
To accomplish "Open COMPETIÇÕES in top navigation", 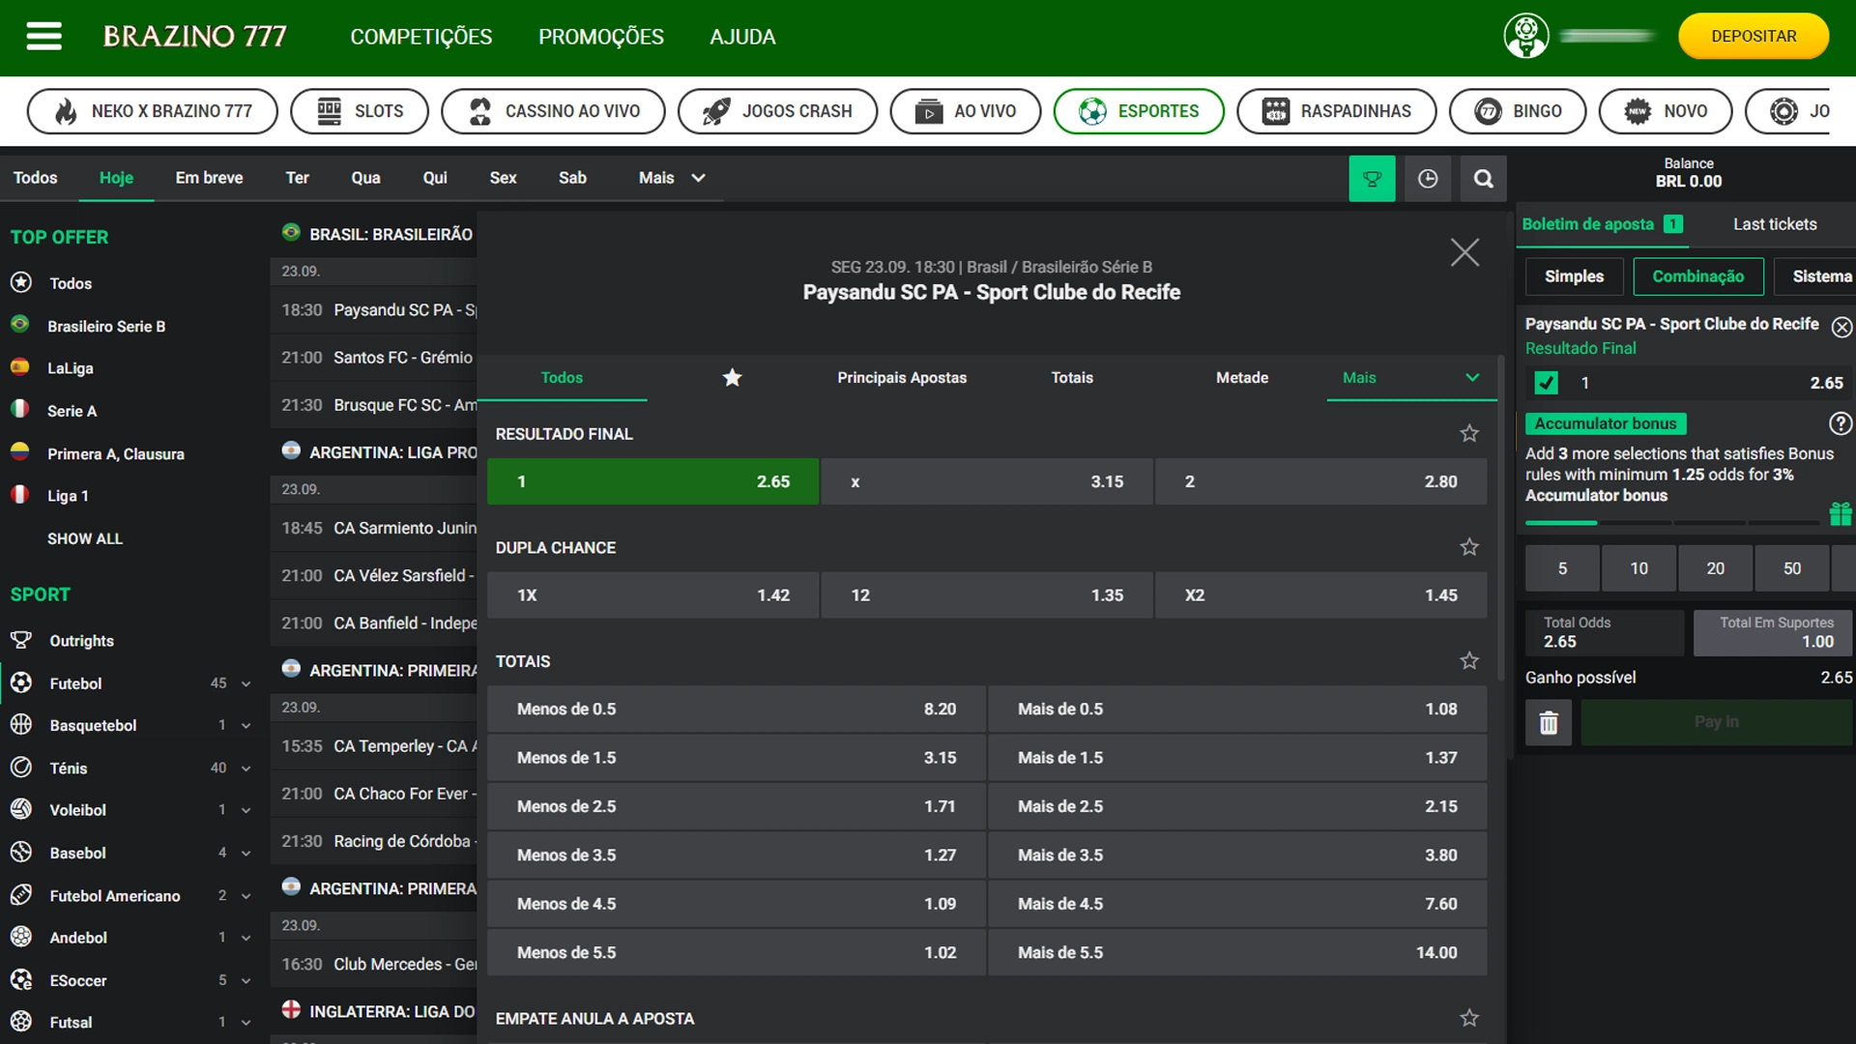I will (420, 37).
